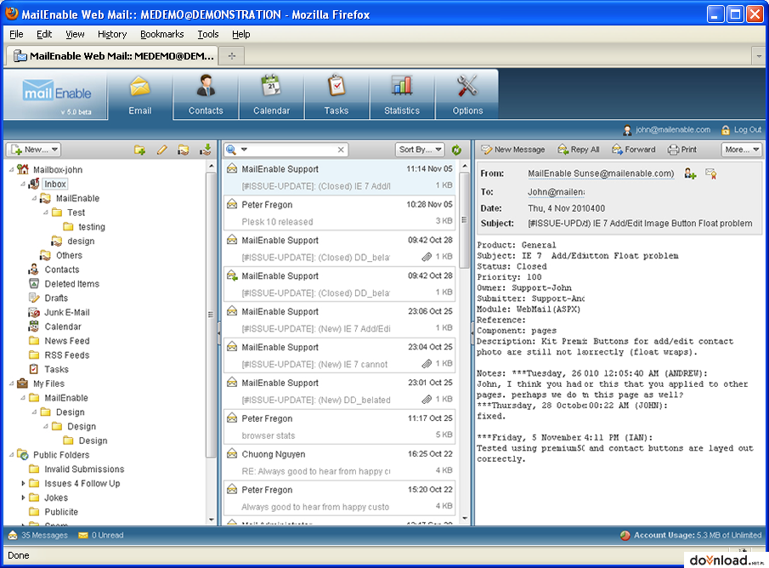The width and height of the screenshot is (769, 568).
Task: Click the recipient link in the To field
Action: click(x=557, y=192)
